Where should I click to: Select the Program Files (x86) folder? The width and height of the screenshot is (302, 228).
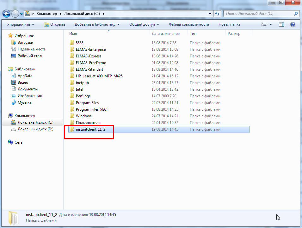pyautogui.click(x=91, y=109)
